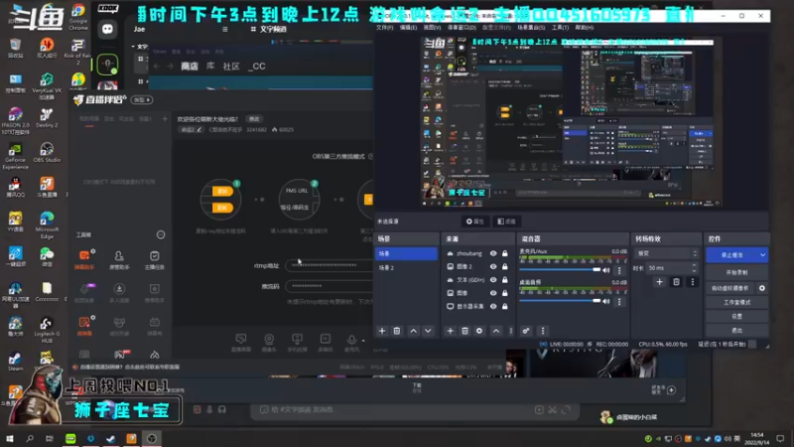794x447 pixels.
Task: Open OBS Studio desktop shortcut
Action: click(47, 152)
